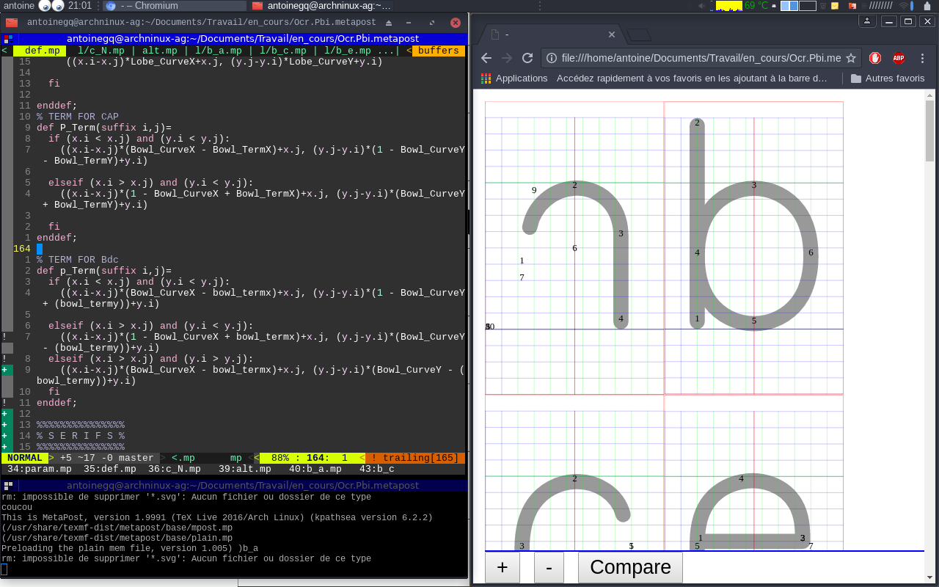939x587 pixels.
Task: Bookmark this page with the star icon
Action: point(851,58)
